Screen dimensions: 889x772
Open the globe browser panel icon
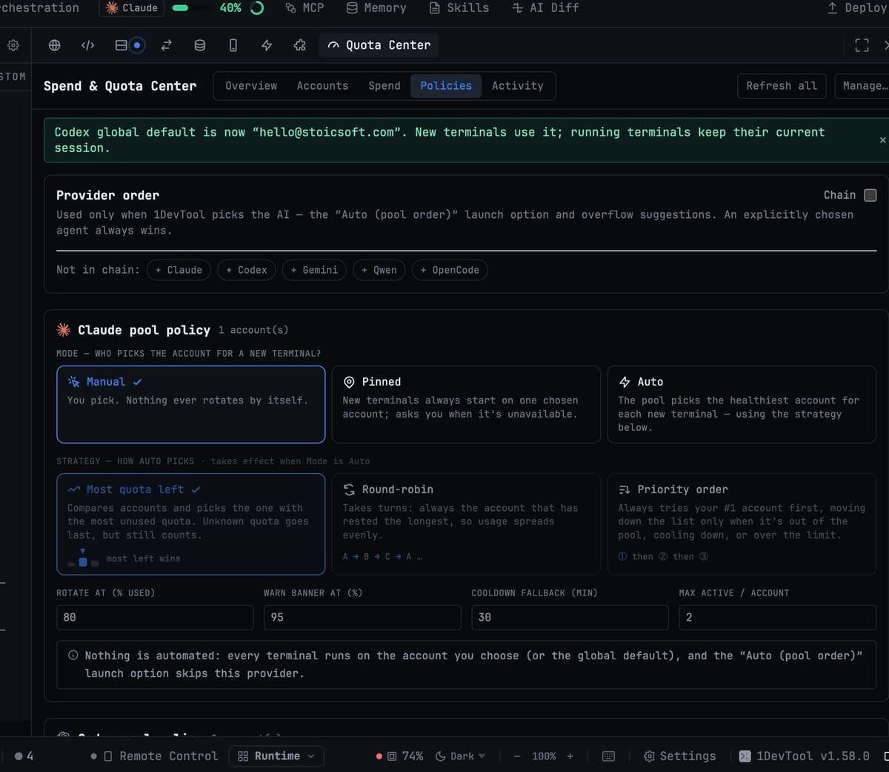[x=54, y=45]
